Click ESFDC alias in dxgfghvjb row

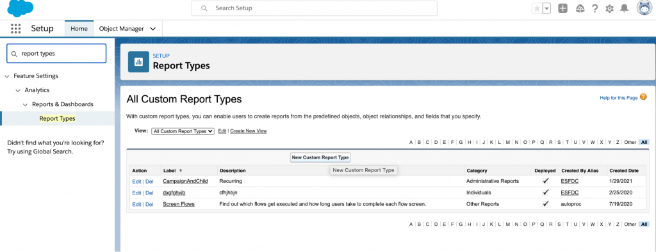(x=570, y=193)
